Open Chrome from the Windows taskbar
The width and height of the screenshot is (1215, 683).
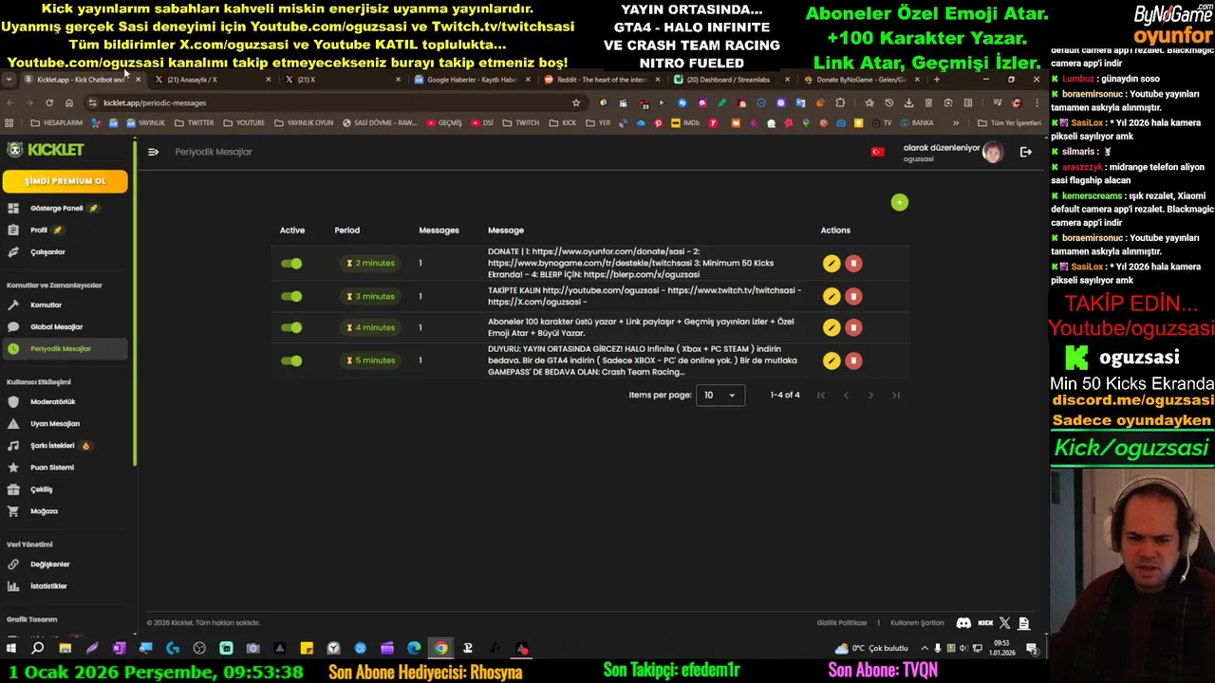tap(440, 649)
